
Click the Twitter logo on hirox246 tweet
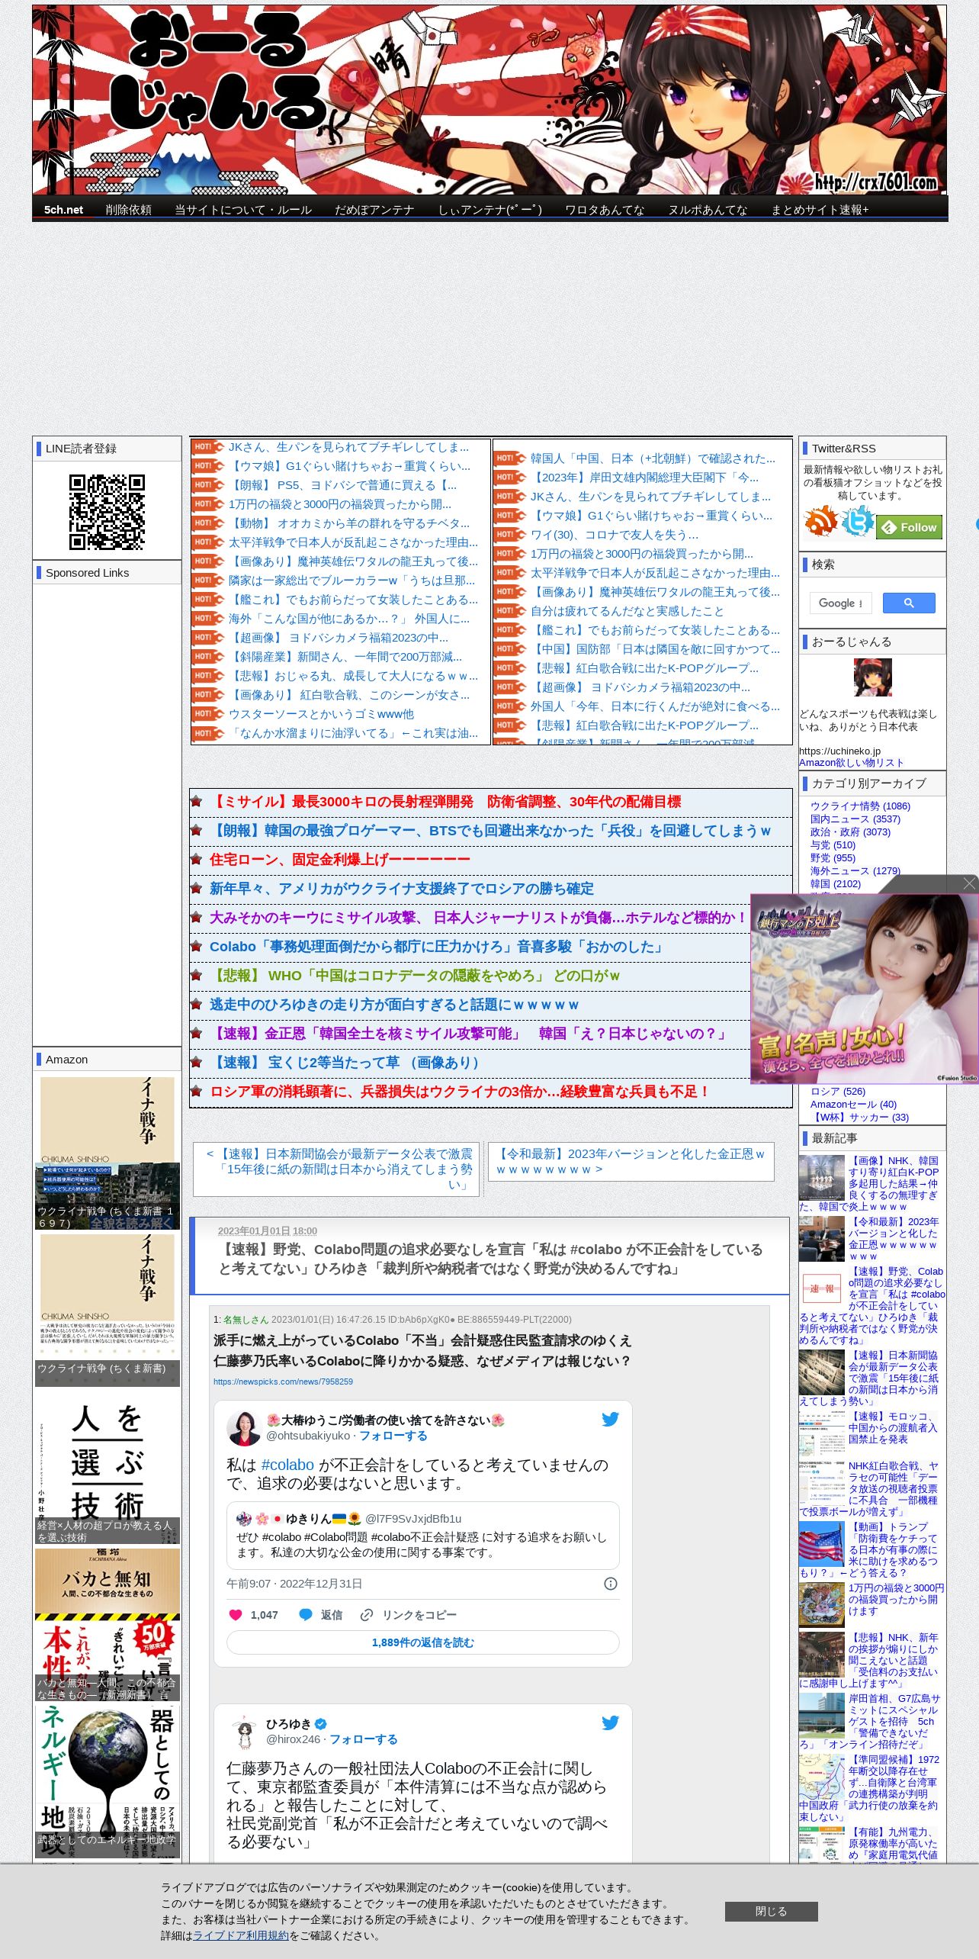tap(610, 1723)
